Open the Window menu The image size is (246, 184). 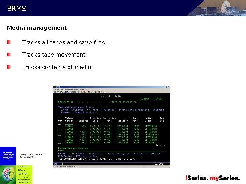tap(82, 89)
